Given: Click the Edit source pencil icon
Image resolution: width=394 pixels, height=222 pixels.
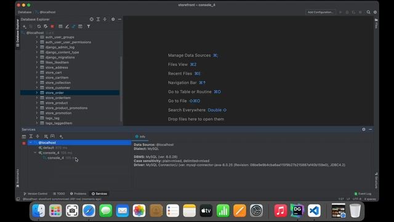Looking at the screenshot, I should [67, 27].
